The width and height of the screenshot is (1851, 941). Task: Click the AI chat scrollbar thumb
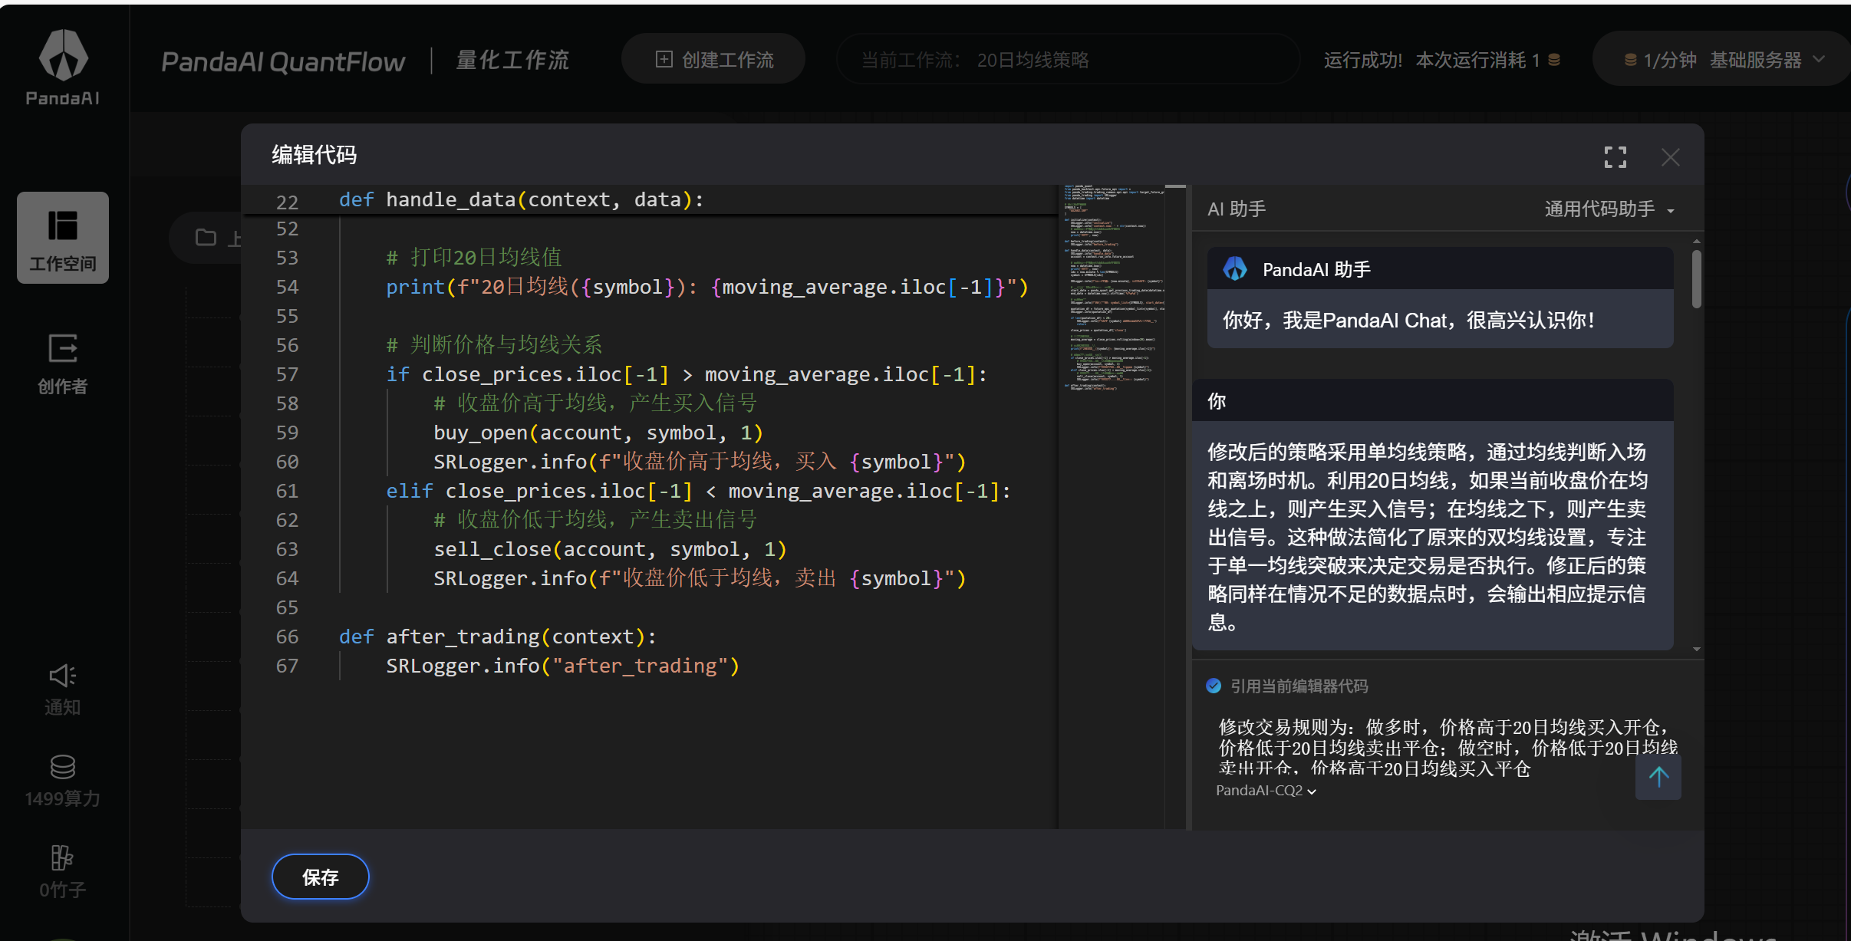click(1696, 278)
